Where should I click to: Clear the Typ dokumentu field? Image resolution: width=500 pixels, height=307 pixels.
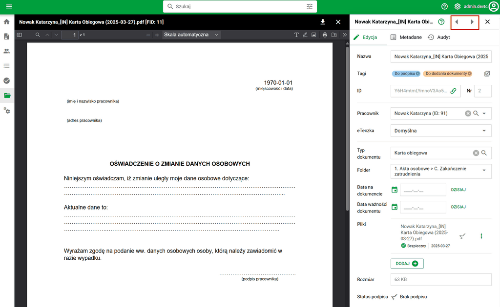[x=476, y=153]
